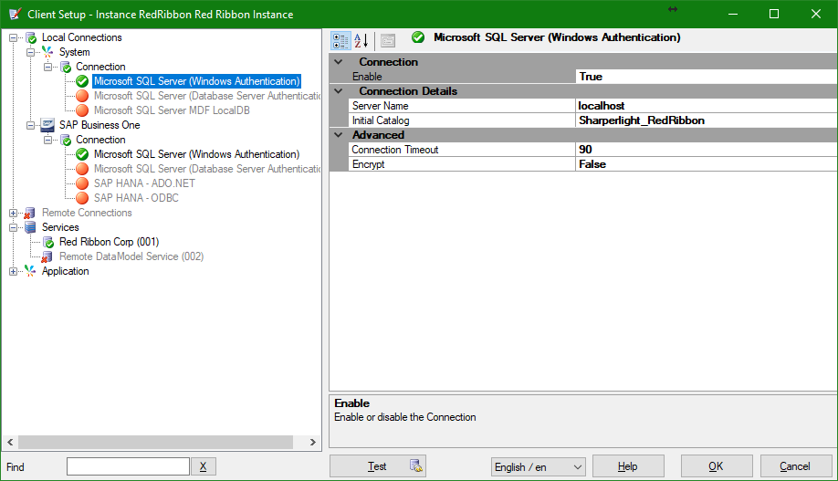838x481 pixels.
Task: Click the Alphabetical sort toolbar icon
Action: coord(361,41)
